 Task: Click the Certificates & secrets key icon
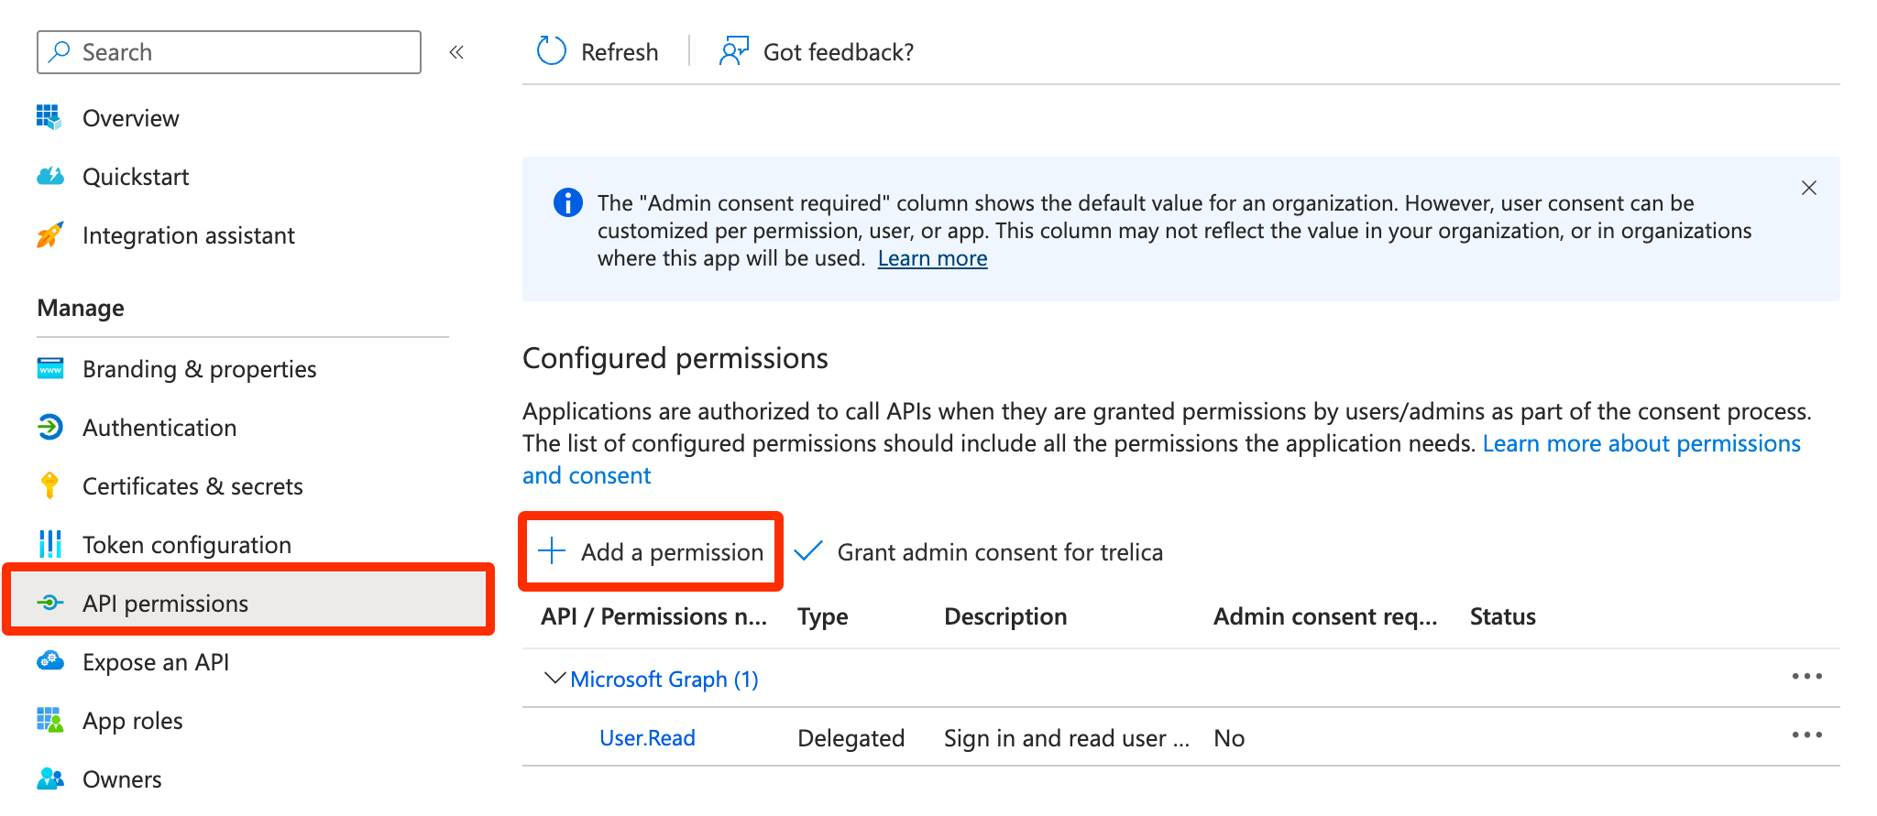(49, 485)
